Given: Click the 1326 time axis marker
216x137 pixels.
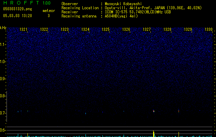Looking at the screenshot, I should pos(126,29).
